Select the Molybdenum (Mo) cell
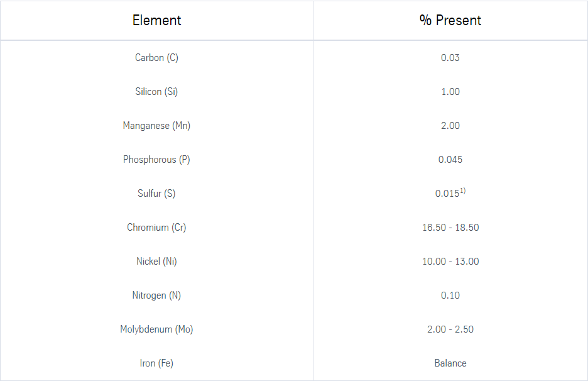Screen dimensions: 588x381 pos(156,329)
